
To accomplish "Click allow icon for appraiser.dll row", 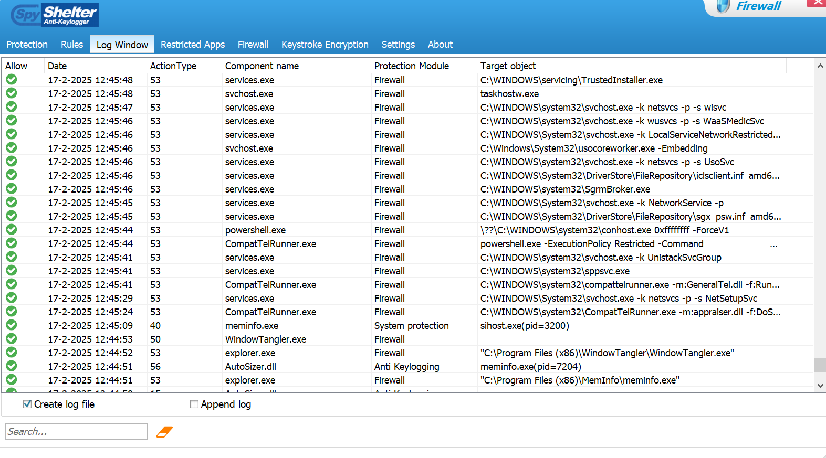I will click(12, 312).
